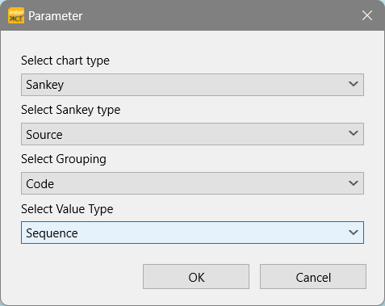Click the "Select Sankey type" label
Image resolution: width=385 pixels, height=306 pixels.
tap(71, 110)
